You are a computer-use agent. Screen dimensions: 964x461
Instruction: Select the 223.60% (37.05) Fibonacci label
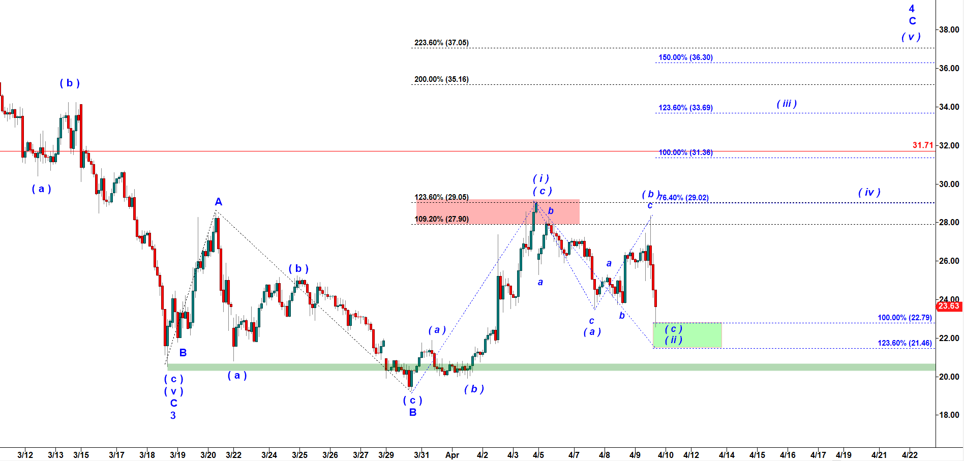pyautogui.click(x=441, y=43)
